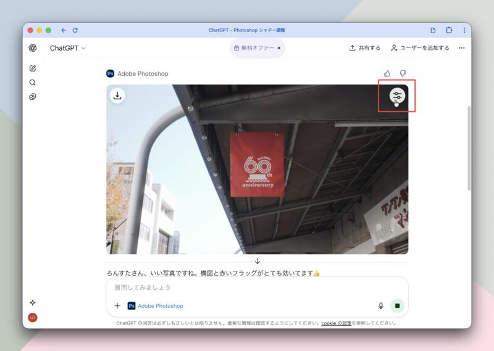Toggle microphone dictation in composer
494x351 pixels.
pyautogui.click(x=380, y=306)
